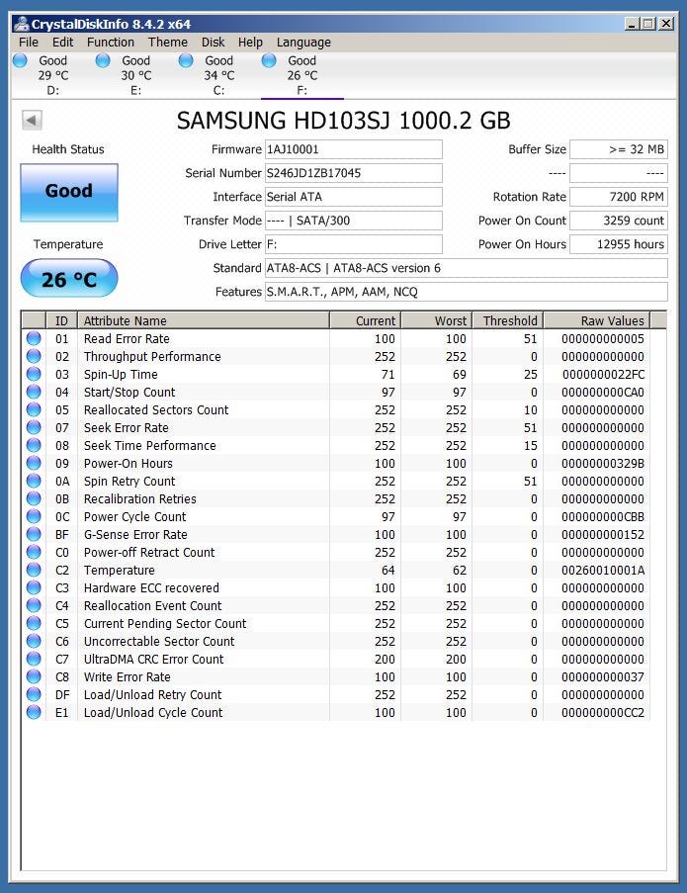
Task: Switch to Good 34 °C C: disk tab
Action: point(218,75)
